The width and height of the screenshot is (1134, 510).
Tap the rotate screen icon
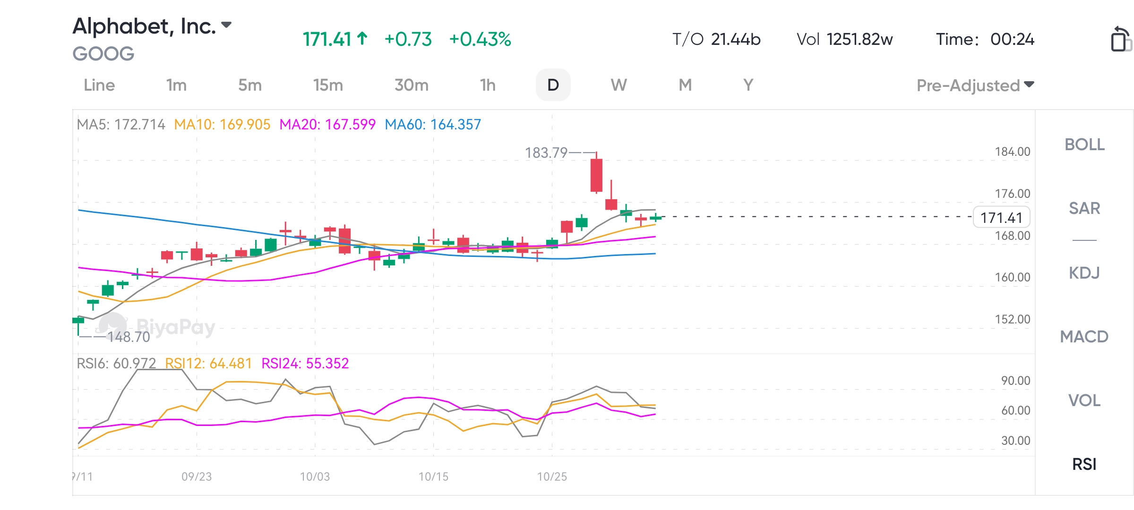click(1121, 39)
